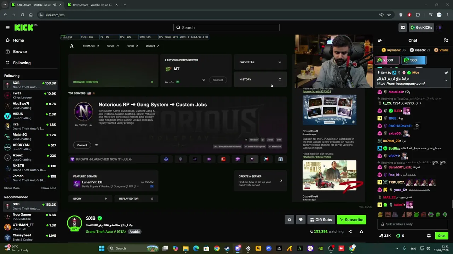The height and width of the screenshot is (254, 453).
Task: Share the SXB stream
Action: [x=350, y=231]
